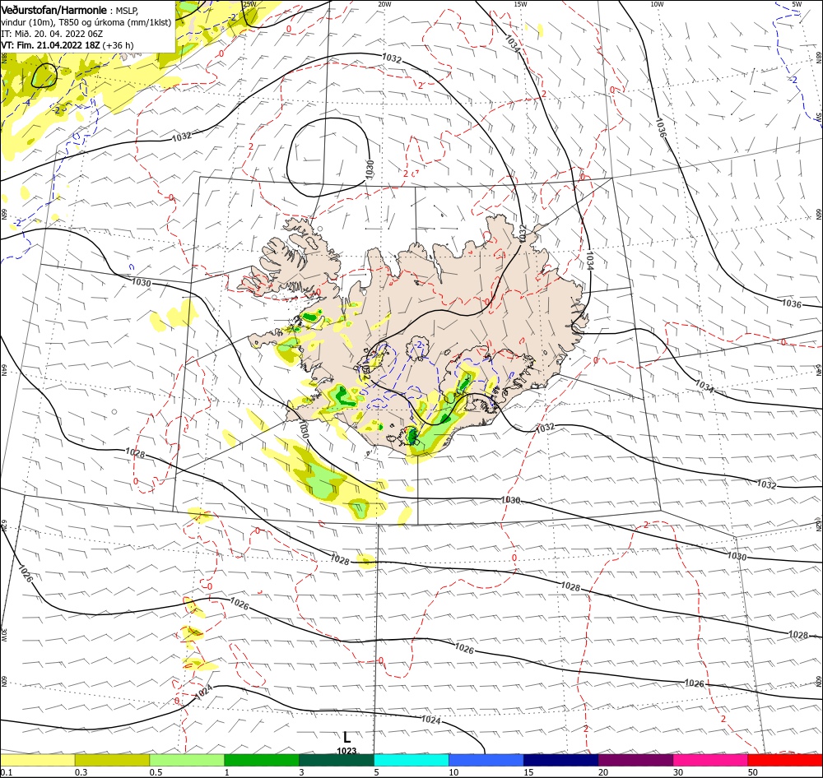Click the 'VT: Fim. 21.04.2022 18Z (+36 h)' line
This screenshot has height=778, width=823.
(67, 45)
